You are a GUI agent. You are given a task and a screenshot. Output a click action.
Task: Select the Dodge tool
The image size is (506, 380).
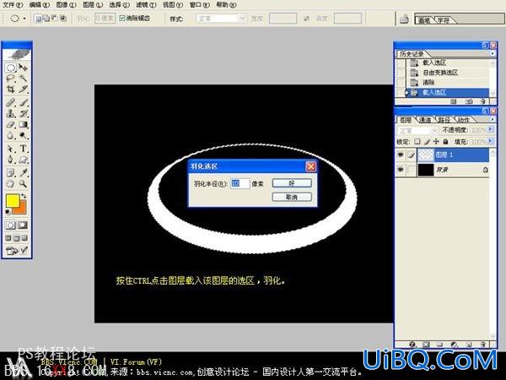pyautogui.click(x=23, y=135)
